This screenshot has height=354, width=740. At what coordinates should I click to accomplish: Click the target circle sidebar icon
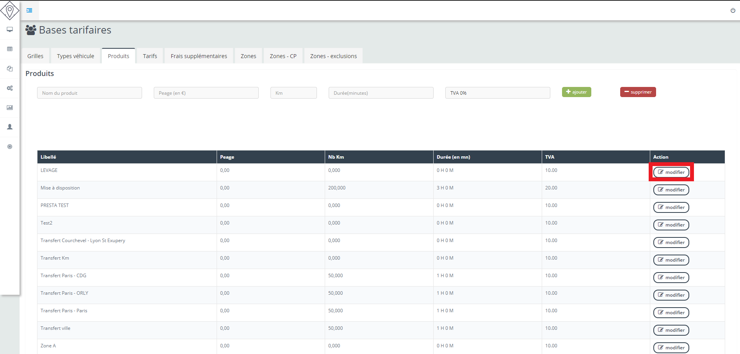(10, 147)
